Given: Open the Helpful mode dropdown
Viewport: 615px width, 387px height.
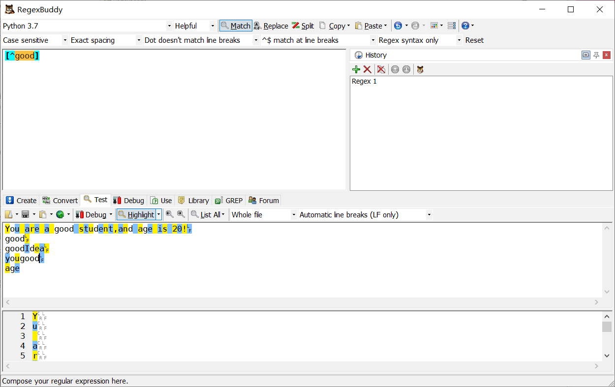Looking at the screenshot, I should point(213,26).
